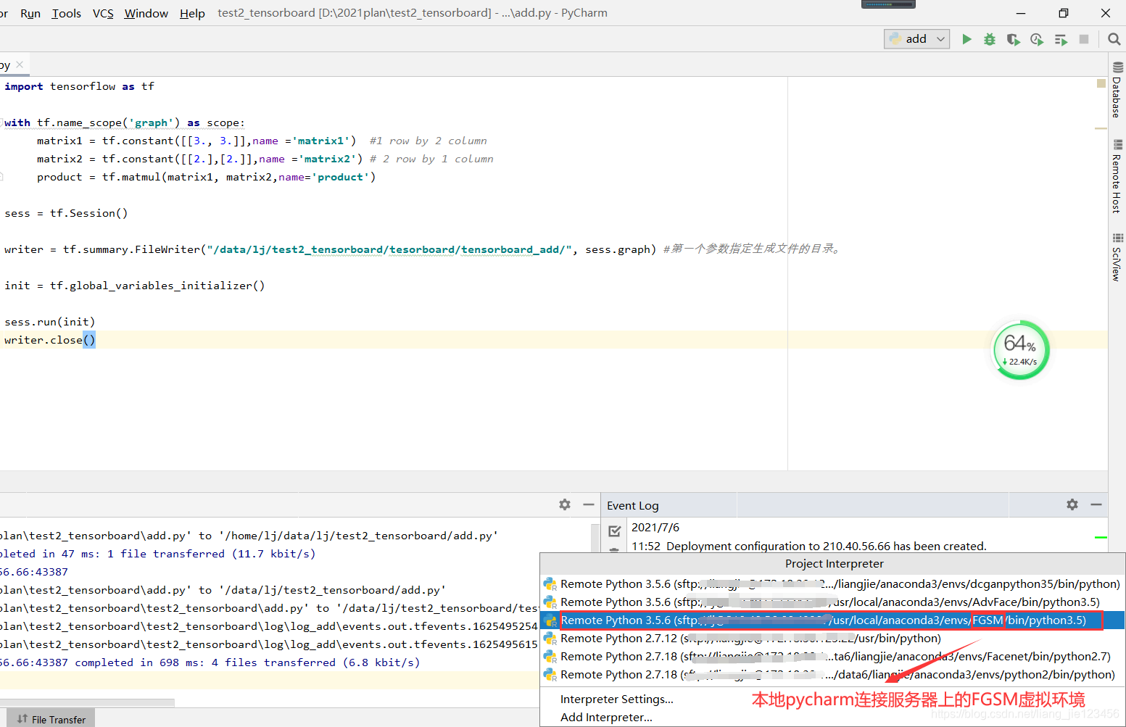Click the sess.run(init) line
This screenshot has width=1126, height=727.
click(49, 322)
